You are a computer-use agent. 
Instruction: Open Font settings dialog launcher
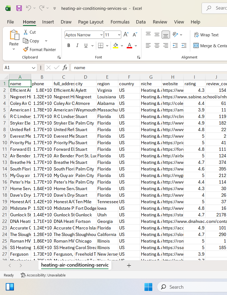coord(138,57)
